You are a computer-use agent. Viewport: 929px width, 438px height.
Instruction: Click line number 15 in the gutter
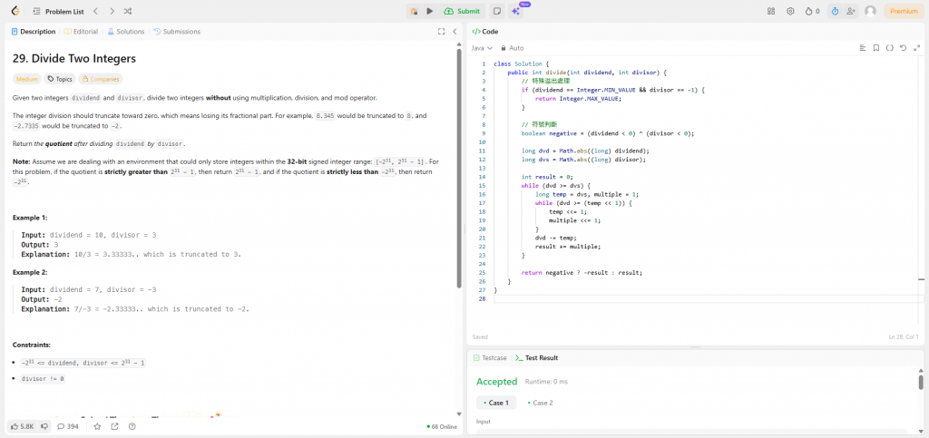point(483,186)
